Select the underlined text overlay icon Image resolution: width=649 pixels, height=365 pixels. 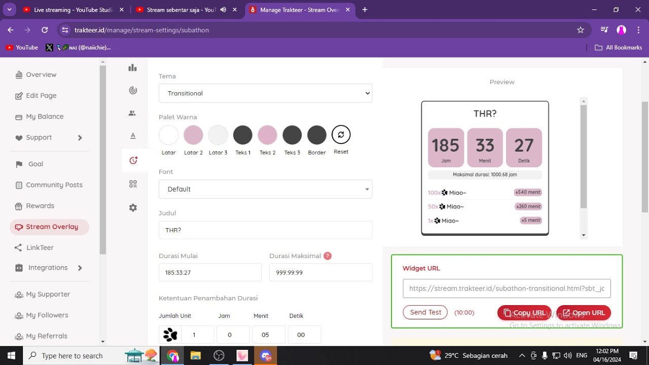[133, 136]
